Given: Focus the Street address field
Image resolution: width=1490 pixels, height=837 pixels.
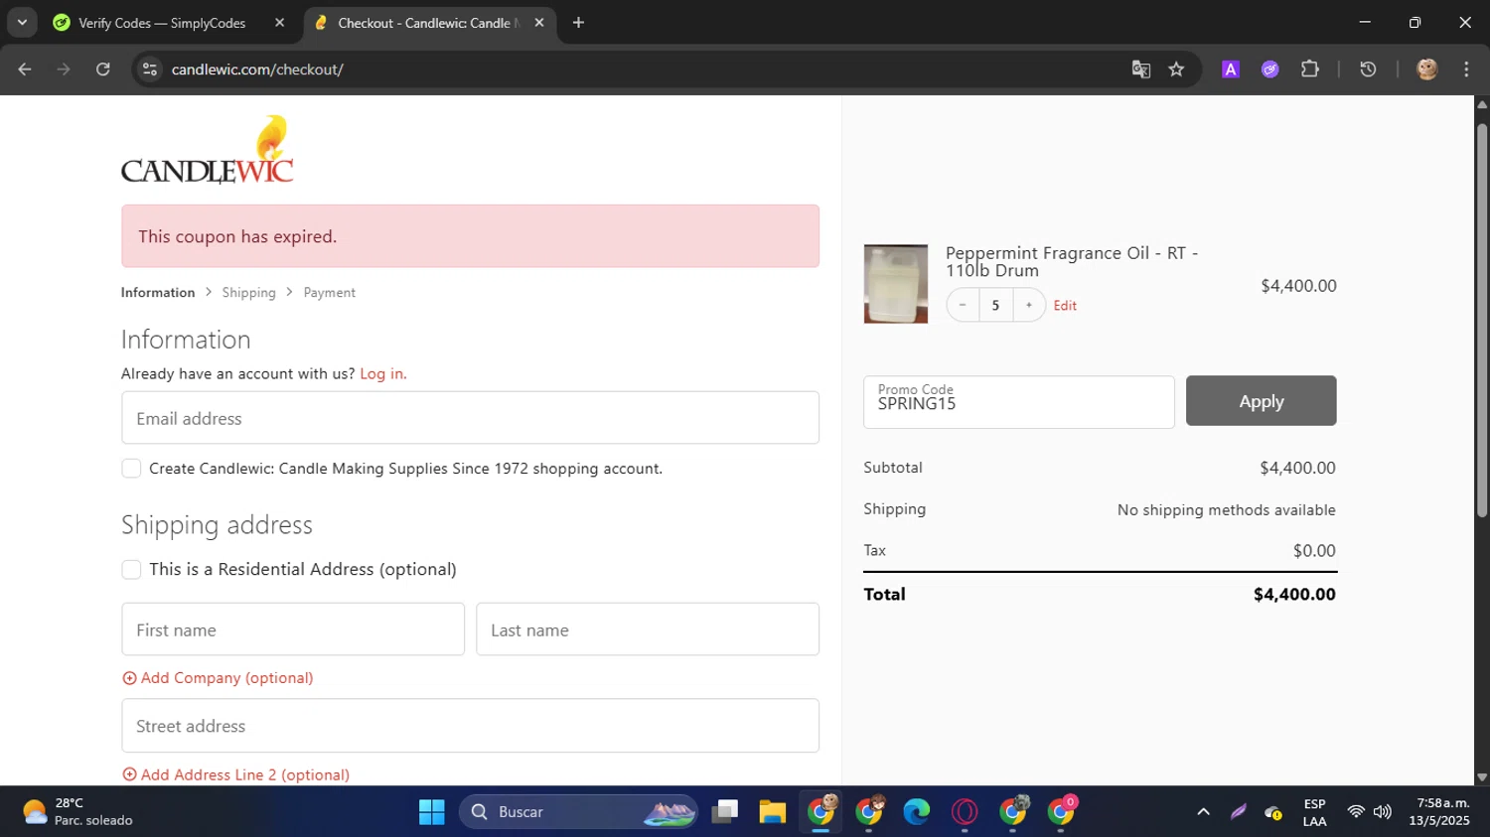Looking at the screenshot, I should coord(470,726).
